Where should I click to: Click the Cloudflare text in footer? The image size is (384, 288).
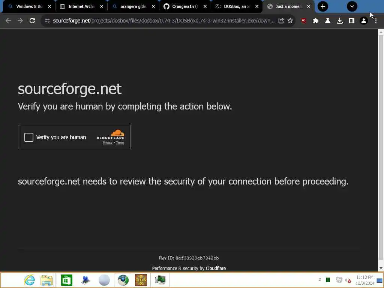216,268
